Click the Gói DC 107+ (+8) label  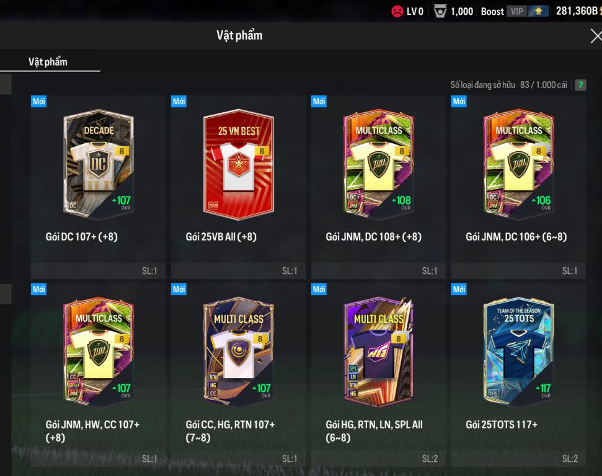pos(81,237)
